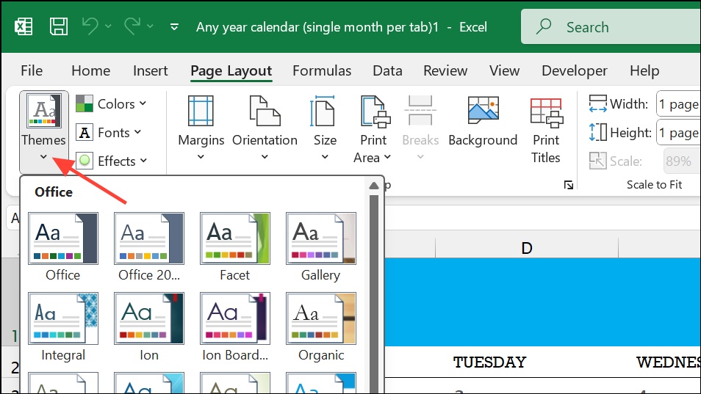
Task: Apply the Office 20... theme
Action: [149, 247]
